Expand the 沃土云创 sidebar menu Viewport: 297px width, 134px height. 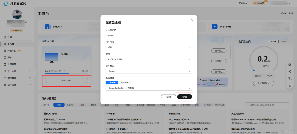click(17, 71)
